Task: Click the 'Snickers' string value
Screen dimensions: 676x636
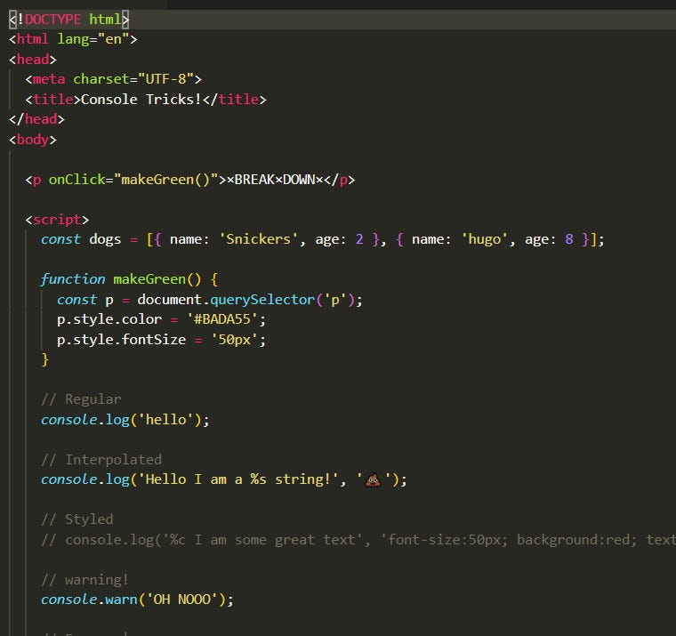Action: point(258,239)
